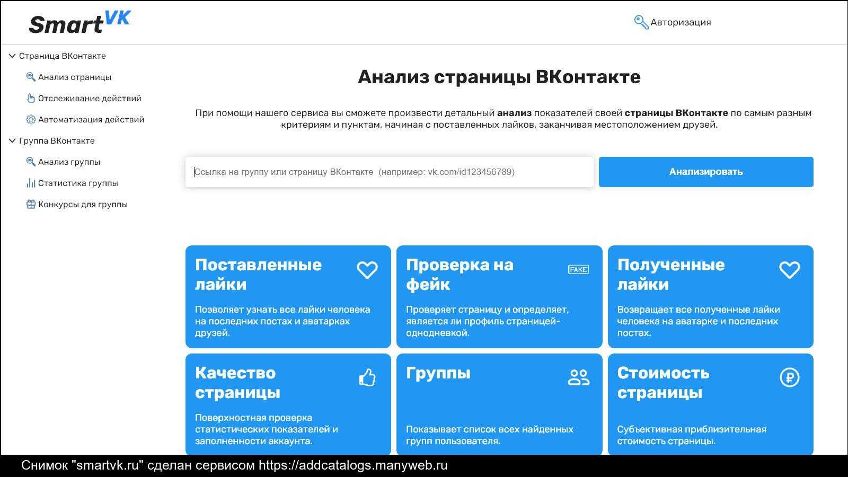Open the Авторизация link
848x477 pixels.
[x=681, y=22]
